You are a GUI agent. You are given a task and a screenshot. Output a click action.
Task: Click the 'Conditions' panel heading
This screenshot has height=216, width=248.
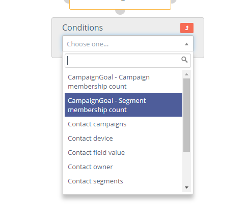pyautogui.click(x=82, y=28)
